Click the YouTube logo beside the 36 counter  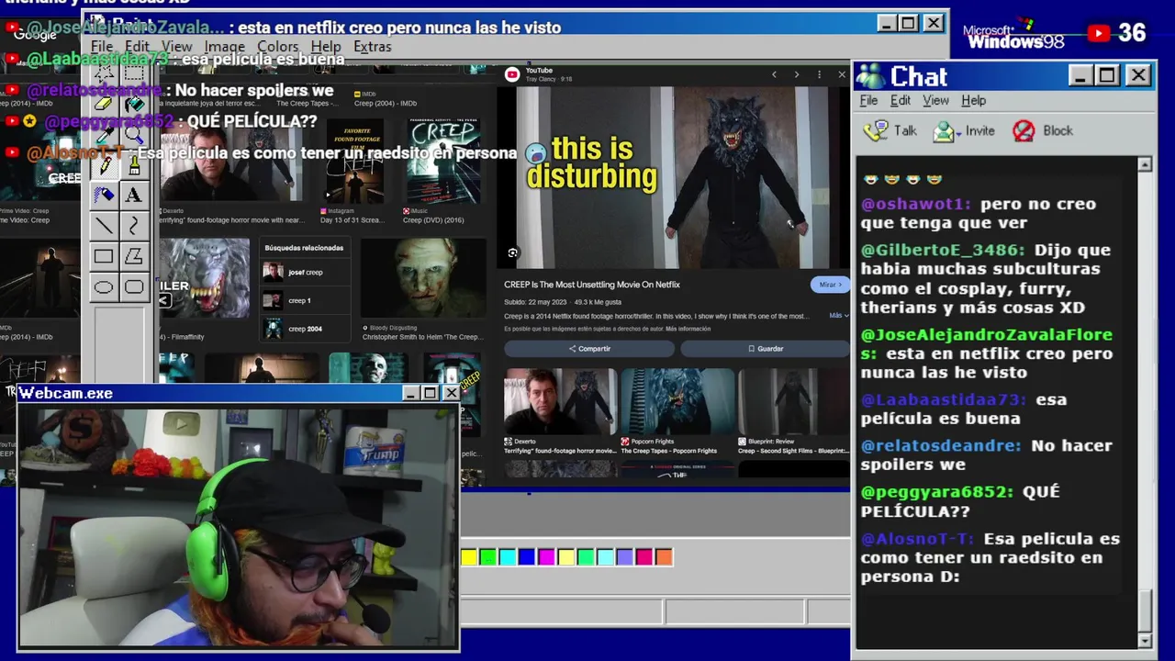pos(1099,34)
